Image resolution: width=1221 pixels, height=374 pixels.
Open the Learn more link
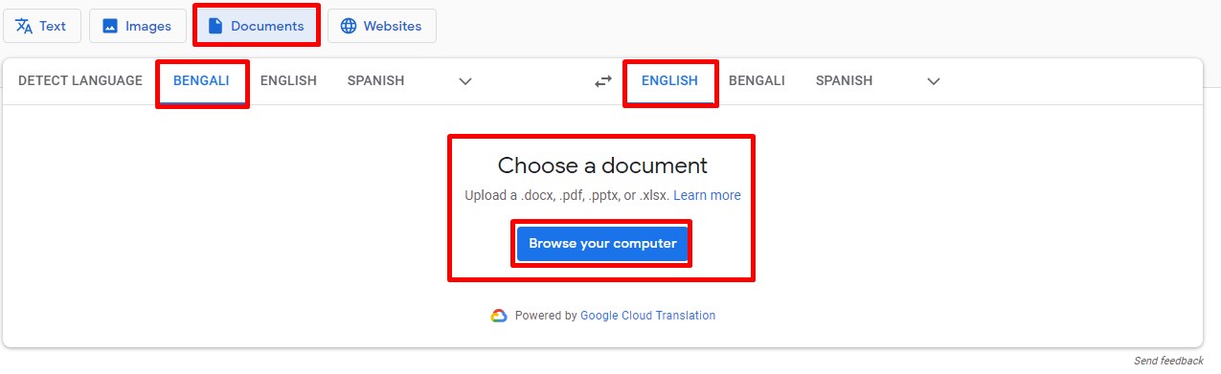[x=707, y=195]
